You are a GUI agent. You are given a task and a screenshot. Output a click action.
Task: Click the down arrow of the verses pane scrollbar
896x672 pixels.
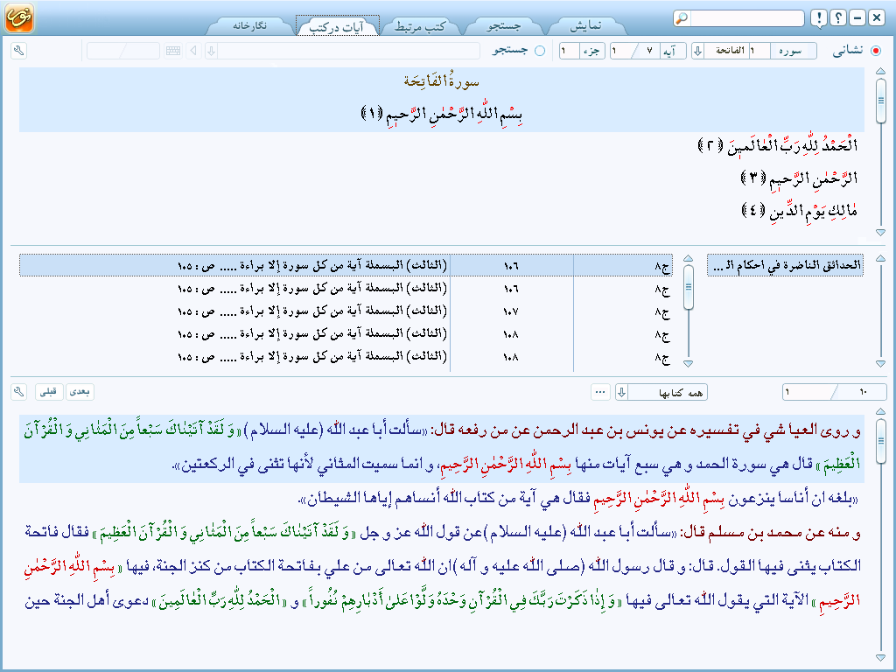pyautogui.click(x=880, y=233)
